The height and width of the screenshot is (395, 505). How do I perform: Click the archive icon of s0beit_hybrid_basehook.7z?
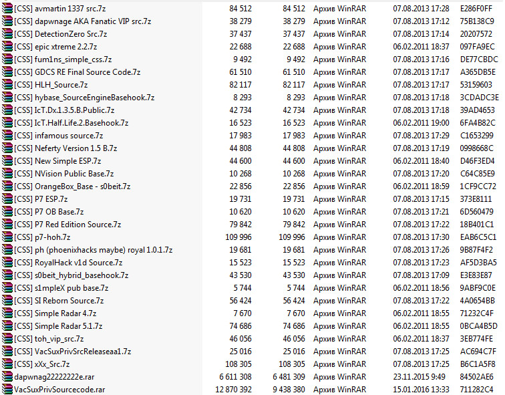7,275
